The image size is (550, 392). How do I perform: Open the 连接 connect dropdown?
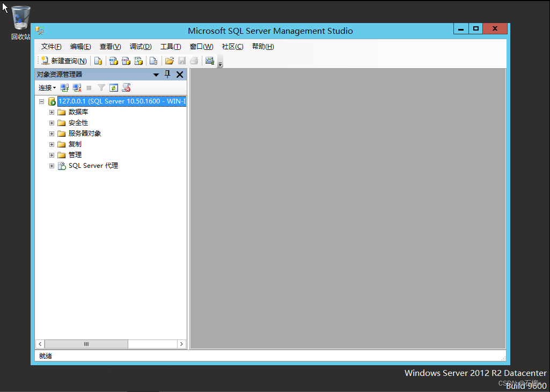[x=47, y=87]
